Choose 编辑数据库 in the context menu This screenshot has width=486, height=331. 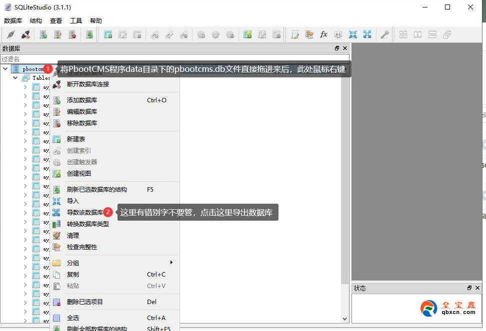pos(114,112)
